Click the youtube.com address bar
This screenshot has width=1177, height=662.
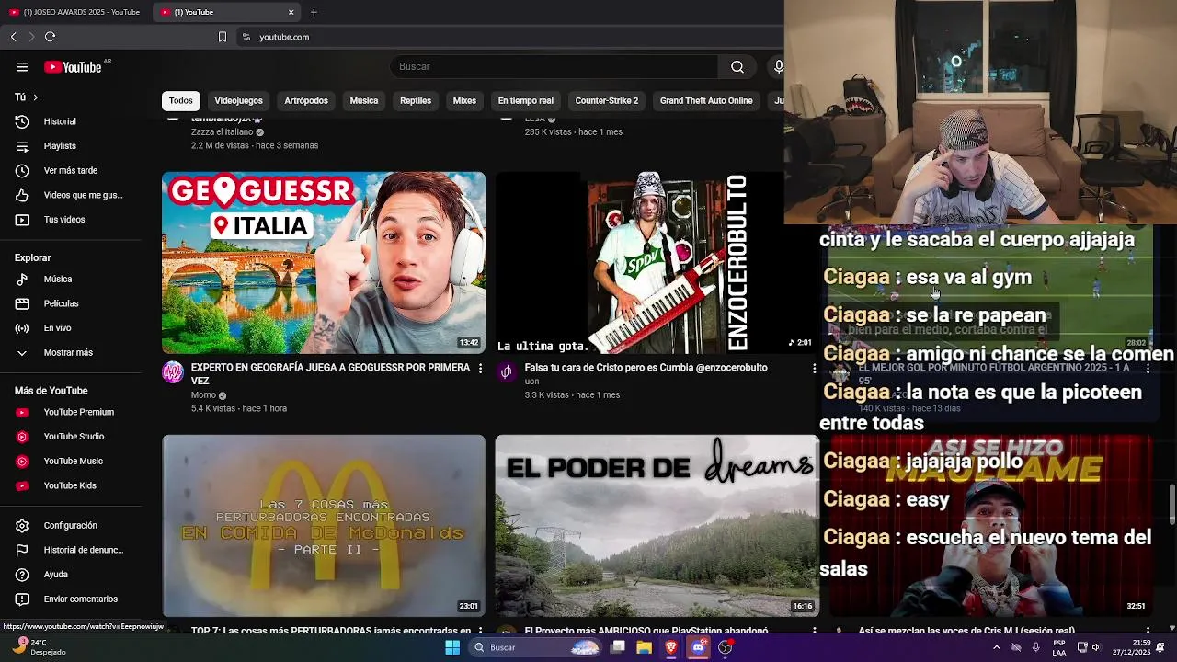(x=510, y=37)
